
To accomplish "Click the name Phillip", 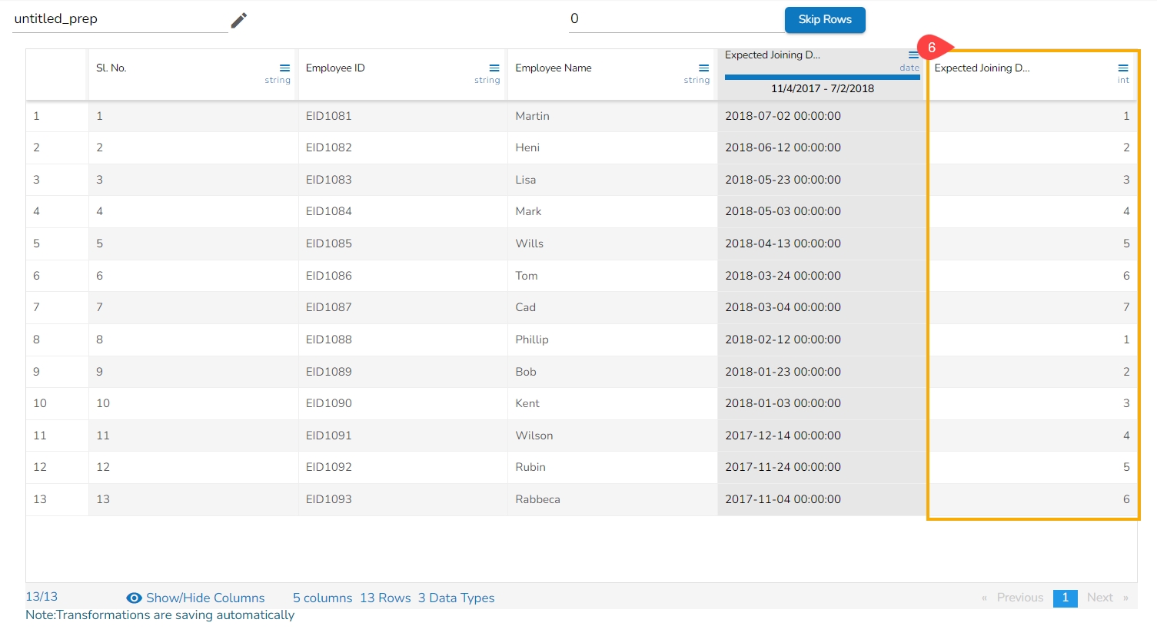I will [532, 340].
